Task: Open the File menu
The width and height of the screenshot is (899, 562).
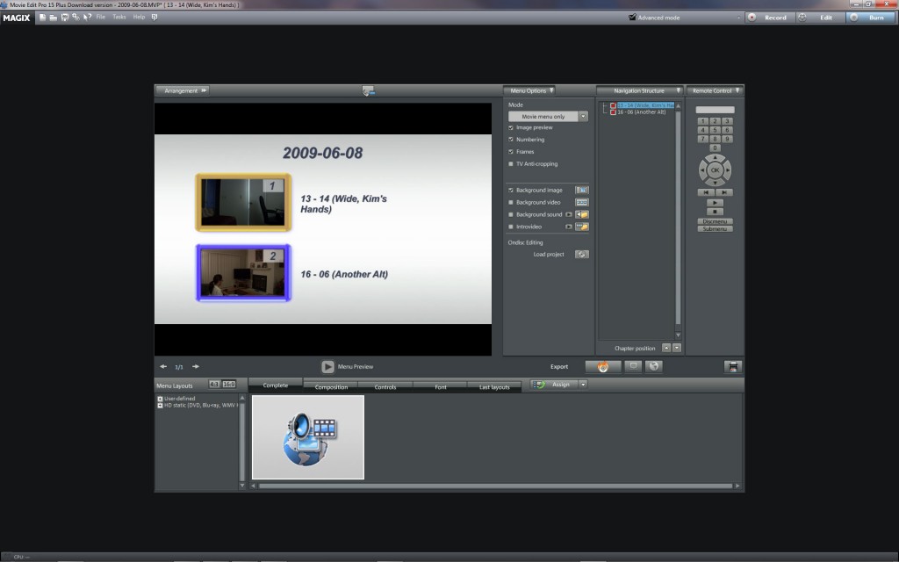Action: click(x=101, y=18)
